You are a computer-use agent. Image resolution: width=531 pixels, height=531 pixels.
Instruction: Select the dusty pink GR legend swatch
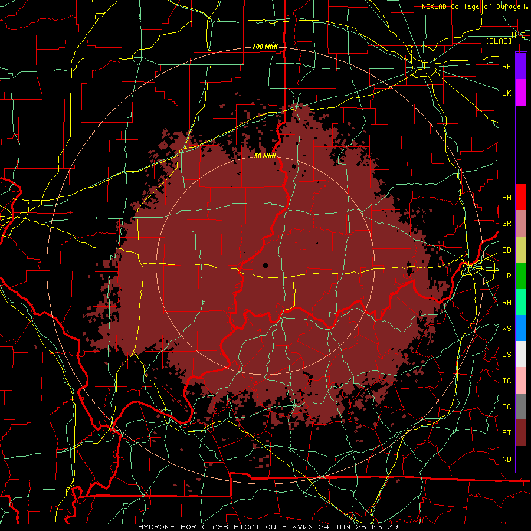point(521,223)
